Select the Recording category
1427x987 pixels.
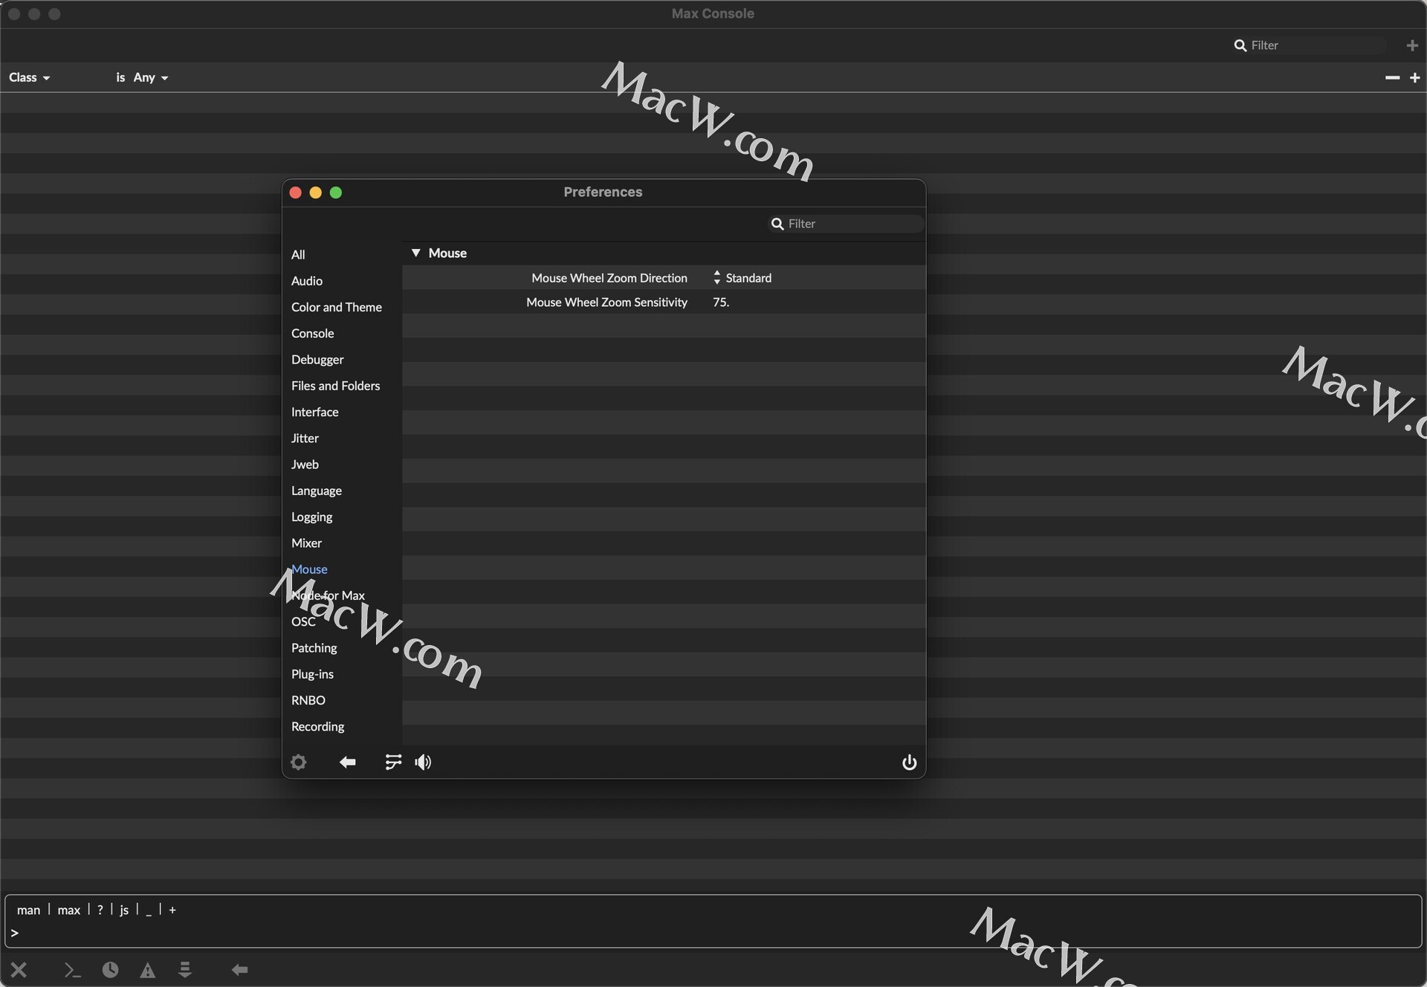[x=318, y=726]
